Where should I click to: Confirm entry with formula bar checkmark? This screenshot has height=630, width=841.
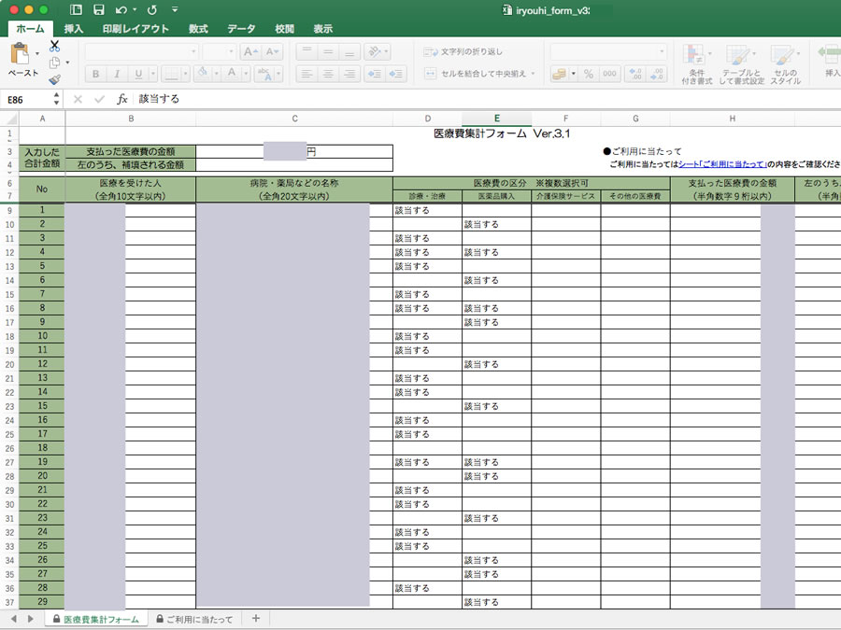[99, 99]
